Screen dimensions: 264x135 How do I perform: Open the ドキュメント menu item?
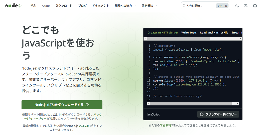101,6
